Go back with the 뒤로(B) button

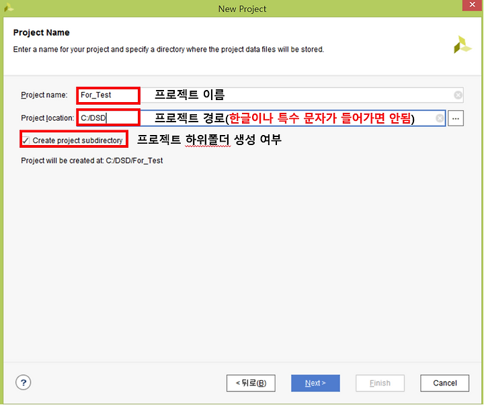[251, 383]
